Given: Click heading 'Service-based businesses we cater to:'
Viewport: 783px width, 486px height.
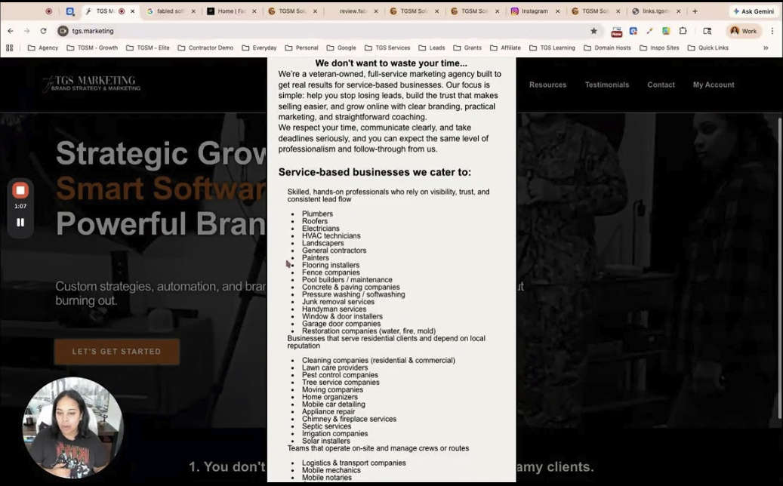Looking at the screenshot, I should [375, 172].
